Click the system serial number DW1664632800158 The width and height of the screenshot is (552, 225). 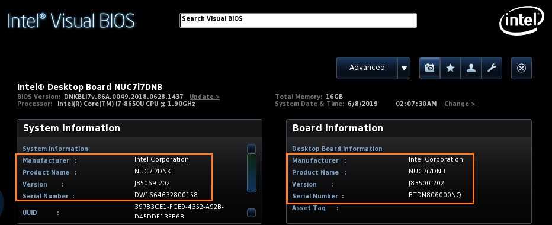[166, 195]
